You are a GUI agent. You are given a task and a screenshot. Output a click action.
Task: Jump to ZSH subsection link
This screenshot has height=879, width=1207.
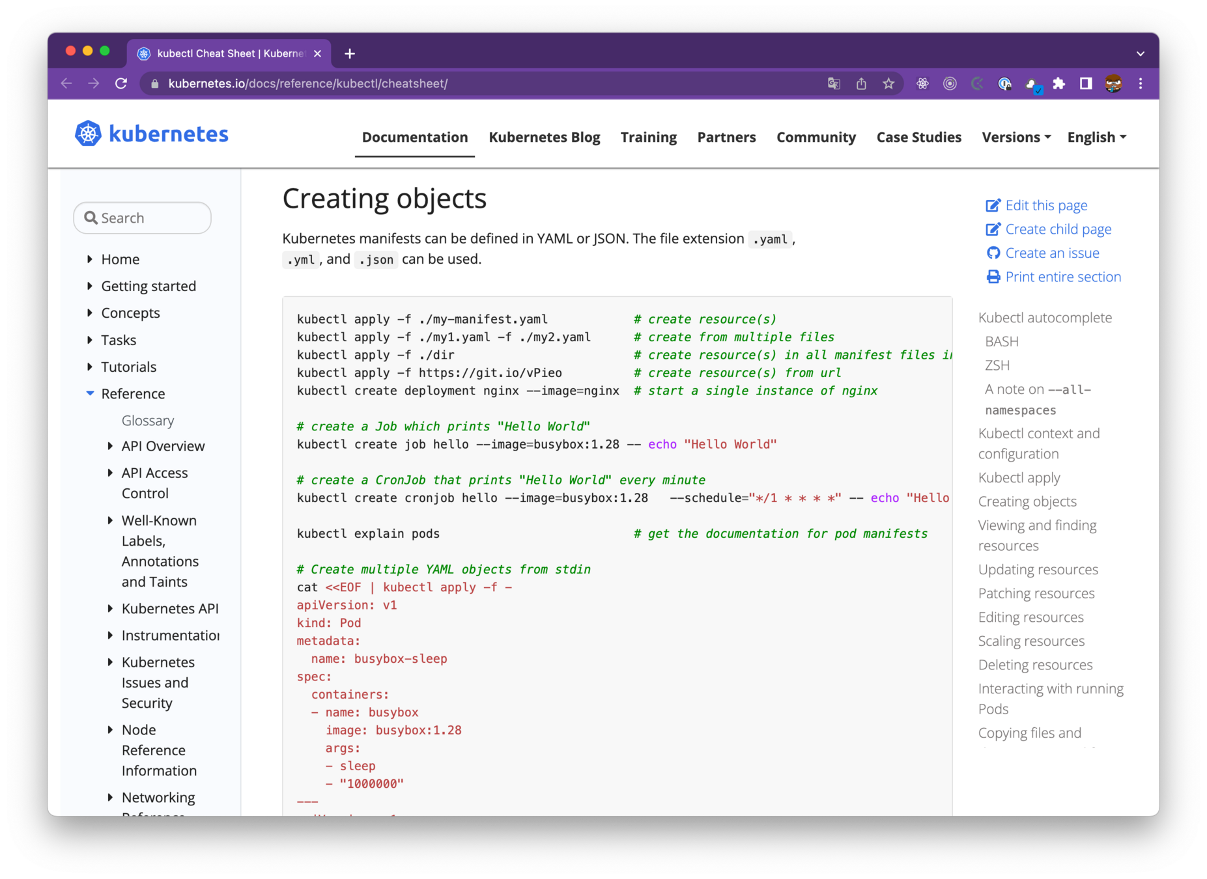point(997,365)
